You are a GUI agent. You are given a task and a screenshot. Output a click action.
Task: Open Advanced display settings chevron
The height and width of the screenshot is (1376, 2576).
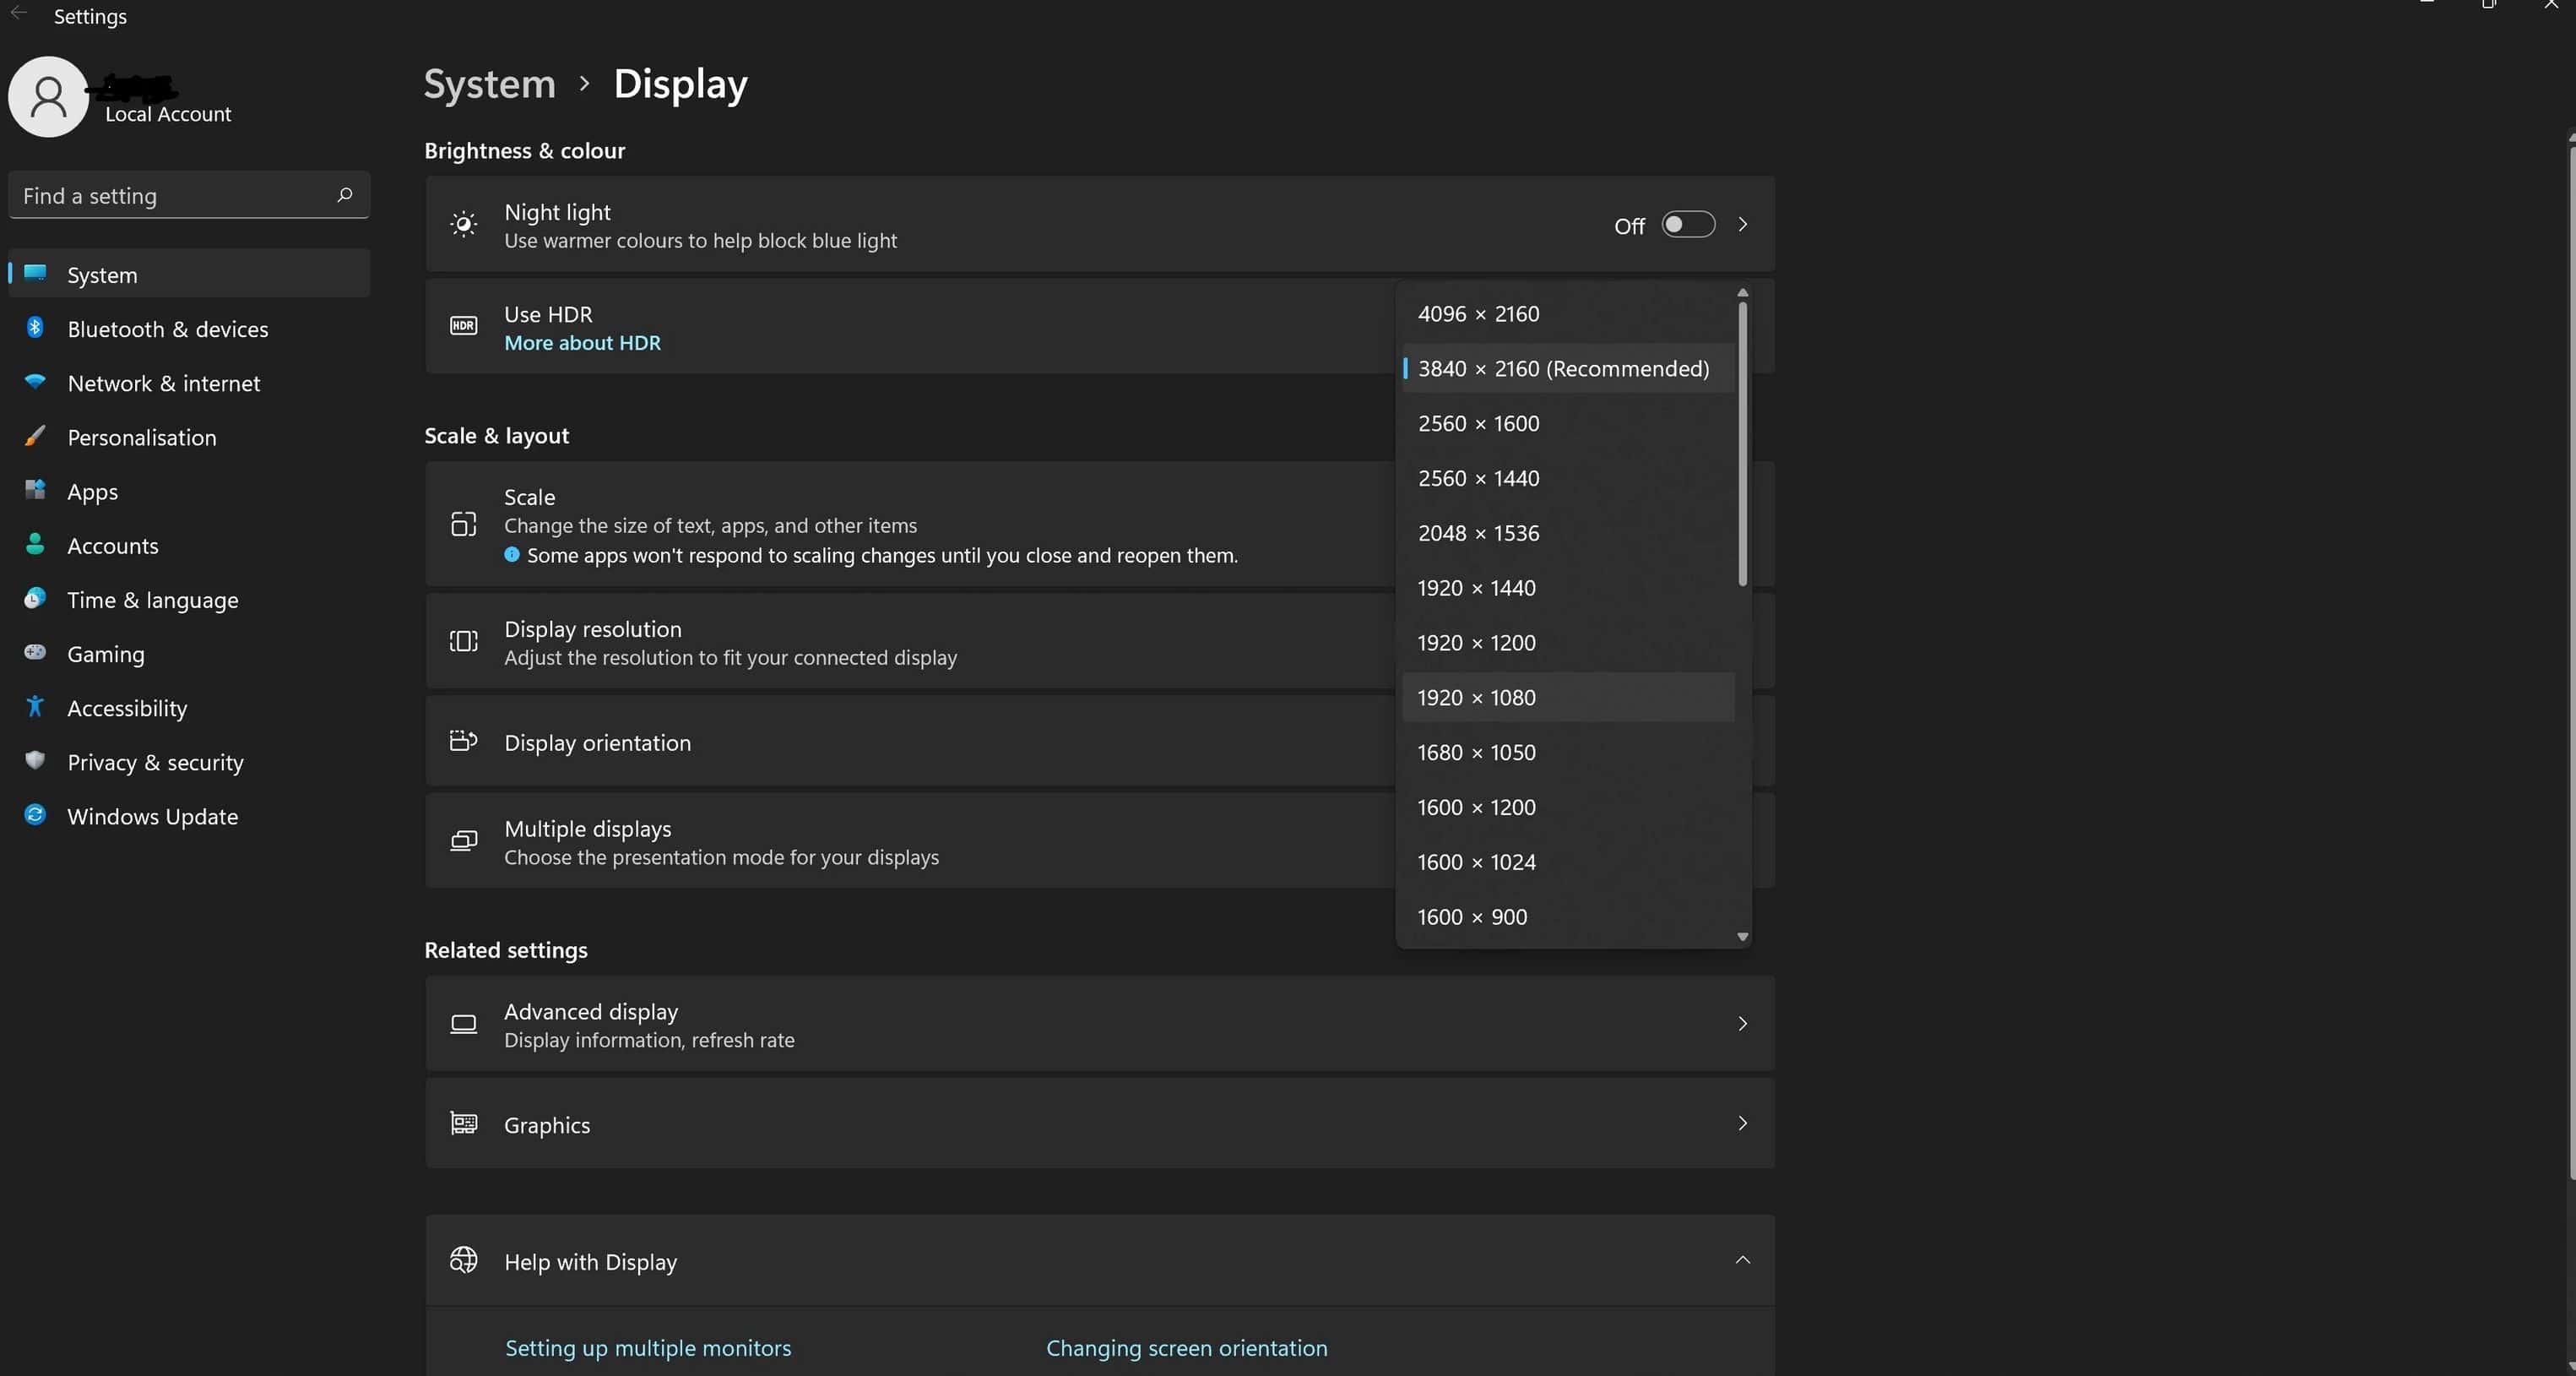pyautogui.click(x=1742, y=1024)
